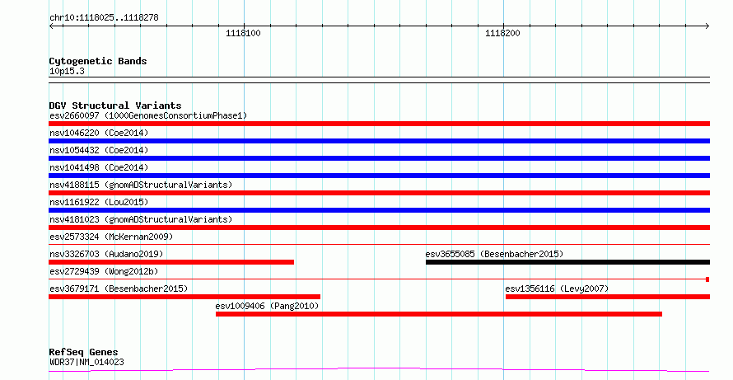Click the DGV Structural Variants track title
The width and height of the screenshot is (733, 380).
[115, 106]
